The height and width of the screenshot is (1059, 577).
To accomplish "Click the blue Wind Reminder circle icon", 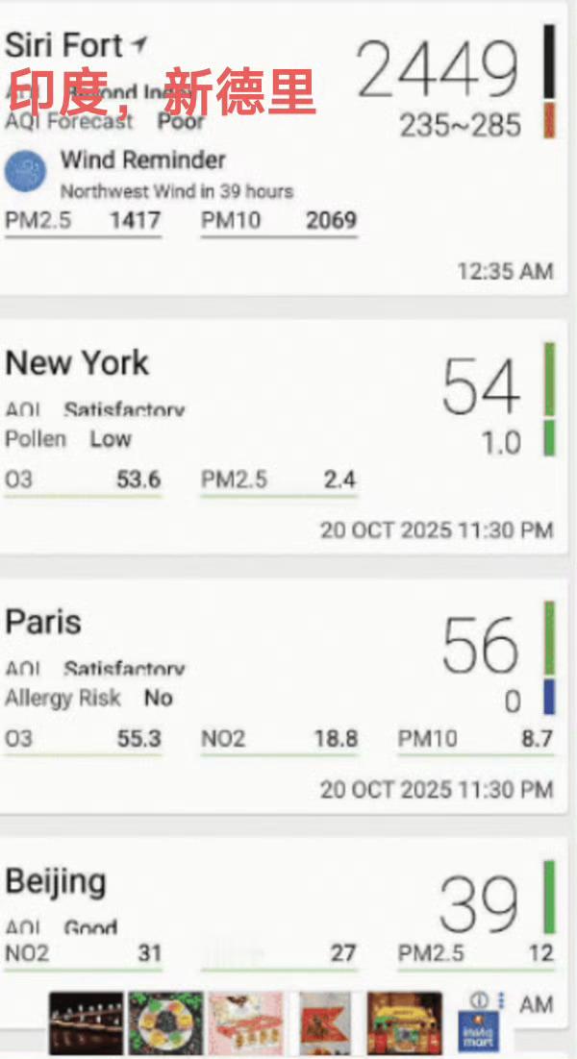I will point(26,172).
